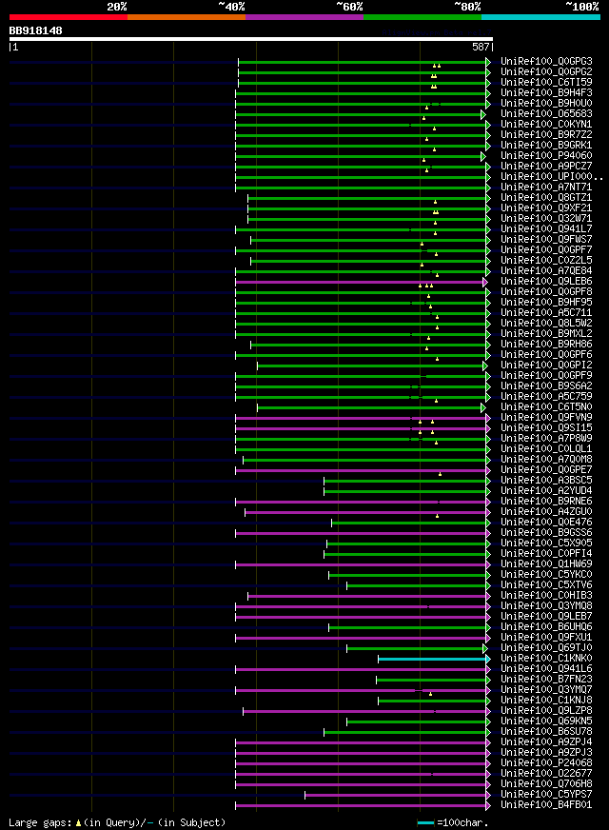Select the UniRef100_Q706H8 label
The height and width of the screenshot is (830, 609).
pos(546,784)
